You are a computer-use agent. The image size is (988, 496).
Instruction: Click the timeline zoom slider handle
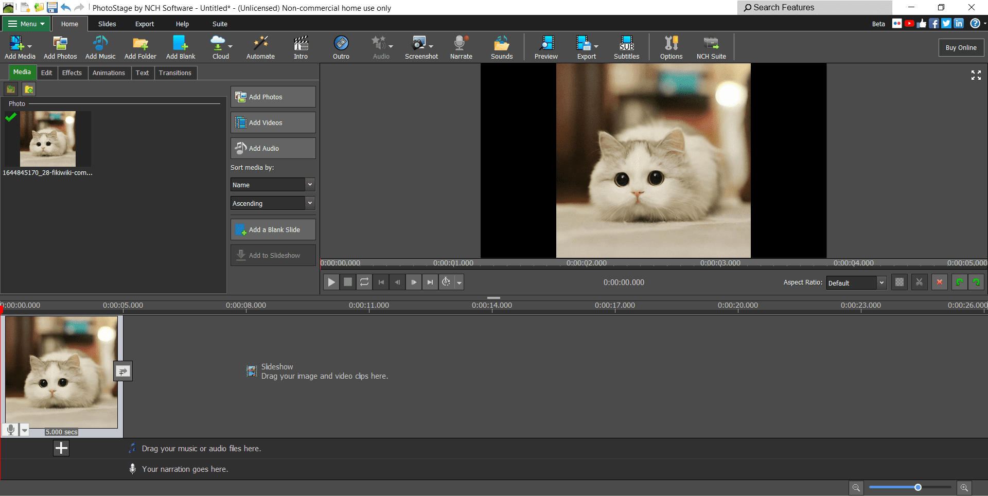918,487
